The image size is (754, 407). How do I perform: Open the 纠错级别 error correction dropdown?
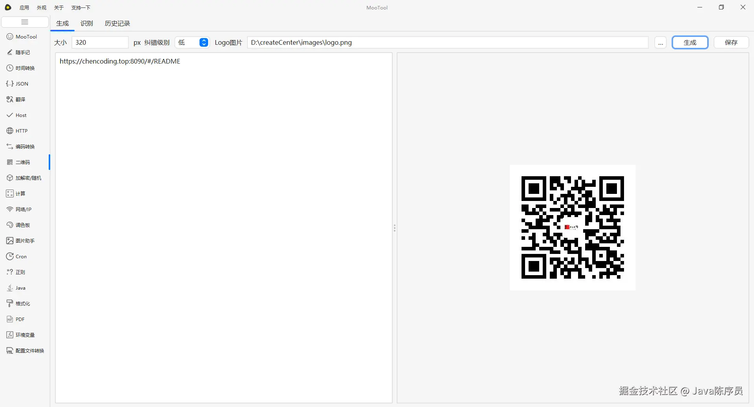coord(192,42)
